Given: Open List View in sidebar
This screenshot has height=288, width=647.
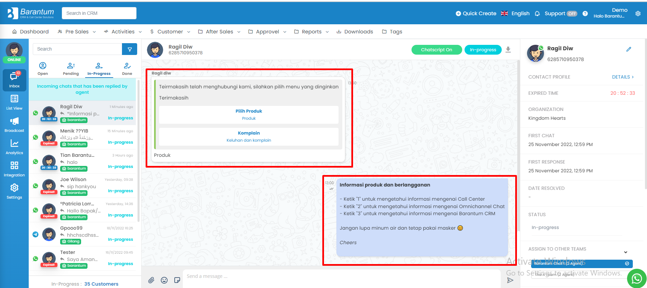Looking at the screenshot, I should (x=14, y=103).
